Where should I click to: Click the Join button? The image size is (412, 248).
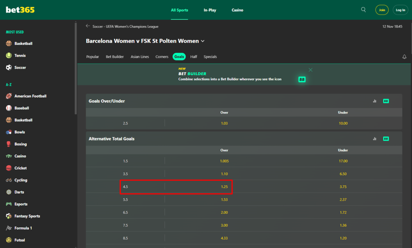tap(382, 10)
